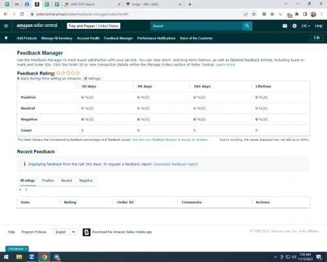Close the FEEDBACK tab widget
The image size is (327, 262).
(26, 249)
